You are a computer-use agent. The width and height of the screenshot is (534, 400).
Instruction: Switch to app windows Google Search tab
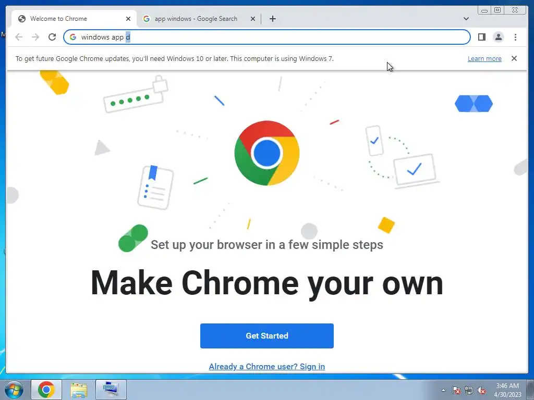(199, 19)
